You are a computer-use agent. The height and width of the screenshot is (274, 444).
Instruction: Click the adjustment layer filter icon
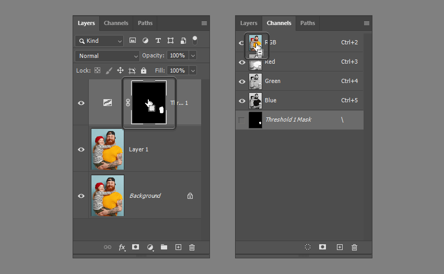(x=145, y=41)
